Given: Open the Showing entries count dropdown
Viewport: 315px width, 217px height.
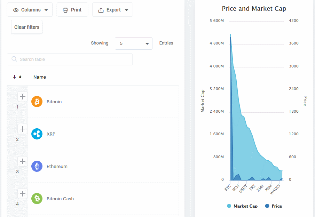Looking at the screenshot, I should [x=134, y=43].
